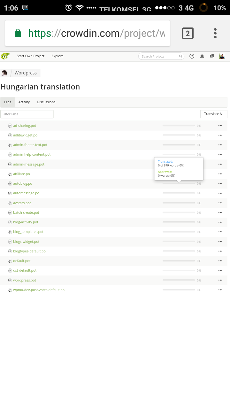Viewport: 230px width, 409px height.
Task: Open the Explore menu item
Action: pyautogui.click(x=57, y=56)
